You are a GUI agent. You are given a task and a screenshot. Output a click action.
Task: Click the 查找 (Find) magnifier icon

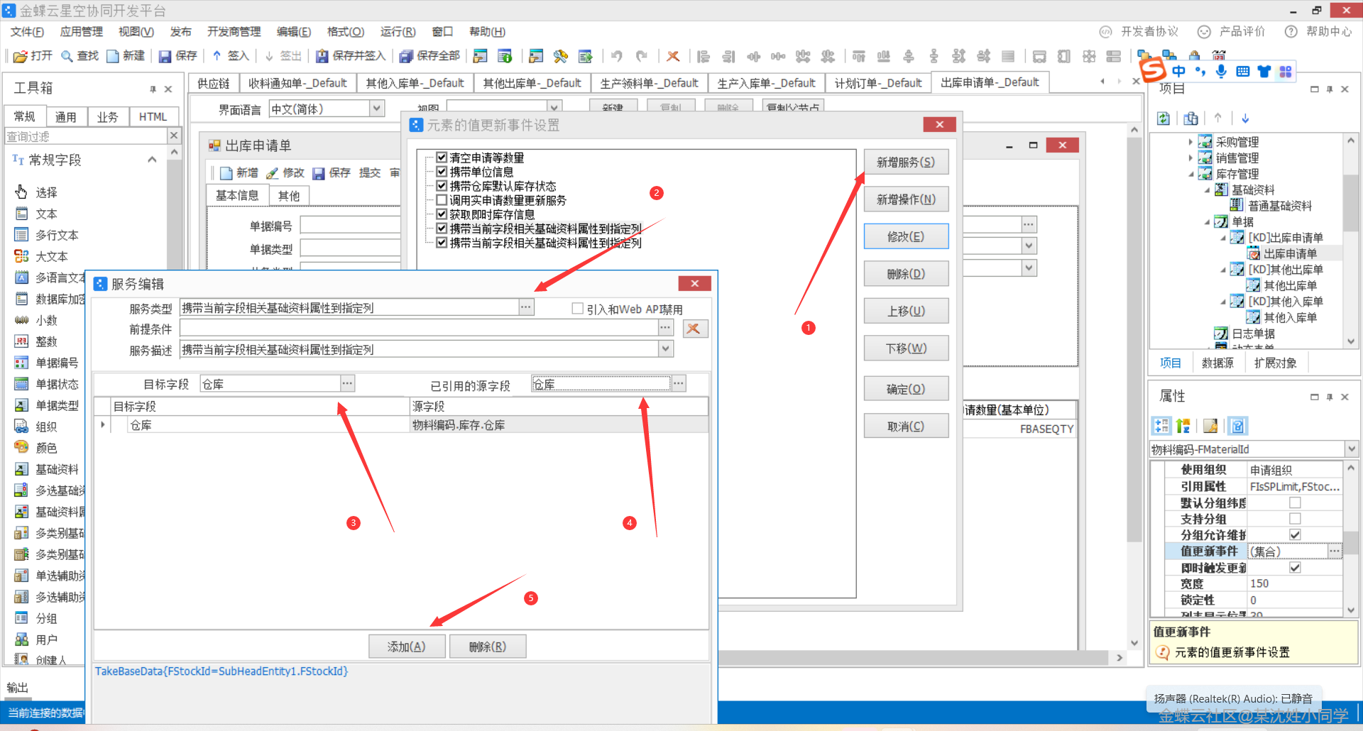pos(67,56)
